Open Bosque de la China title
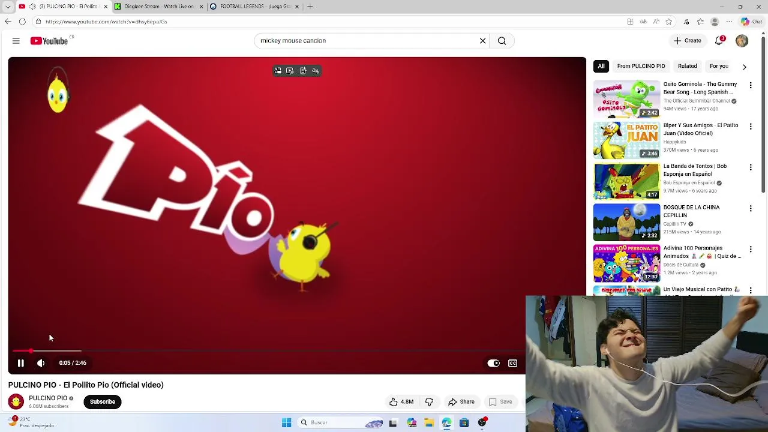Screen dimensions: 768x432 tap(691, 211)
